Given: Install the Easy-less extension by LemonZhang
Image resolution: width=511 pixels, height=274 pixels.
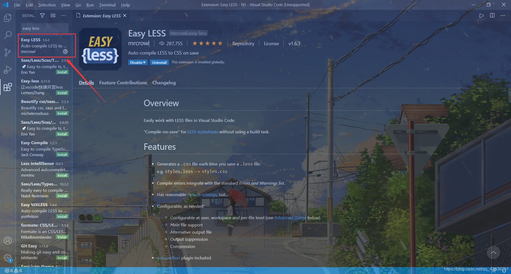Looking at the screenshot, I should pos(62,93).
